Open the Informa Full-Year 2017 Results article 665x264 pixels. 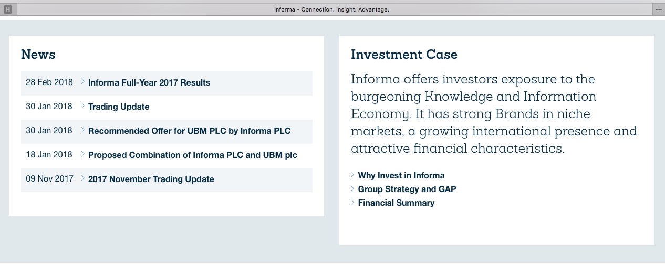click(x=149, y=83)
